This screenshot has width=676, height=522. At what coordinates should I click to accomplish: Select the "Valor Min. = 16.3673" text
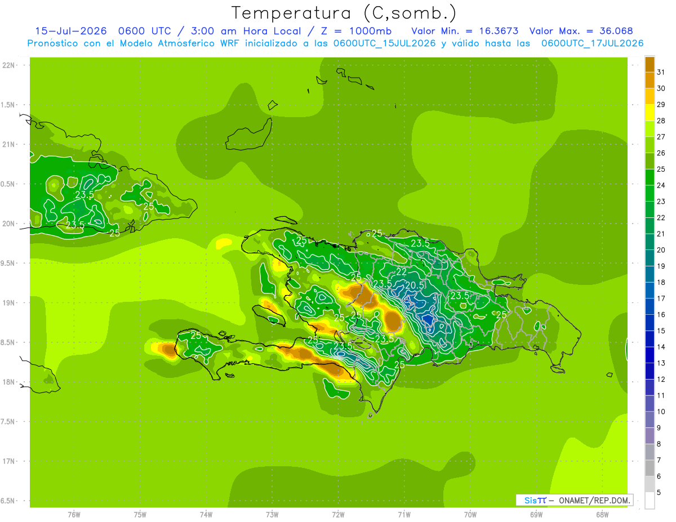pyautogui.click(x=465, y=31)
